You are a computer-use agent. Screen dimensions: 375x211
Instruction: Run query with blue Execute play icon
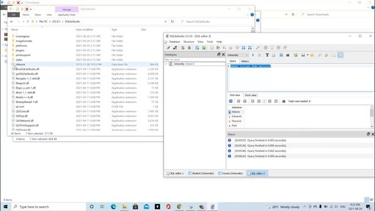(x=253, y=55)
